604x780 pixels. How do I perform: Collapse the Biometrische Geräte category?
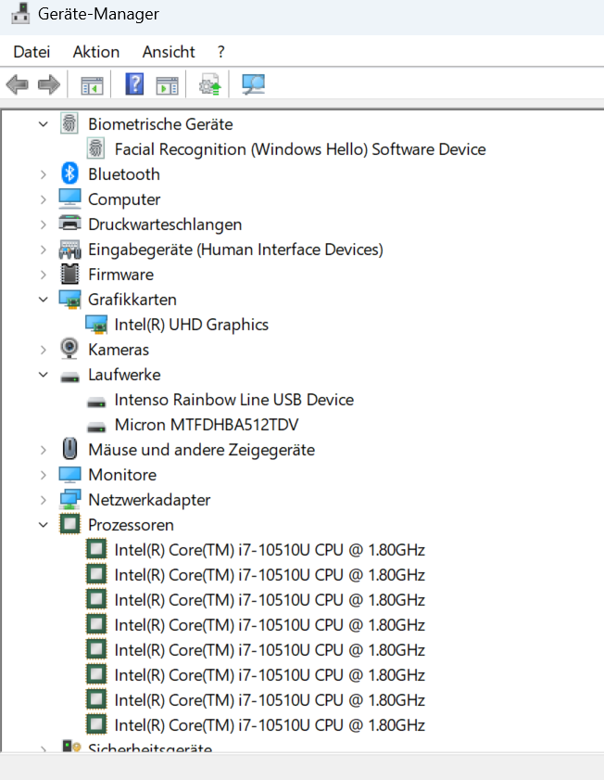[44, 124]
